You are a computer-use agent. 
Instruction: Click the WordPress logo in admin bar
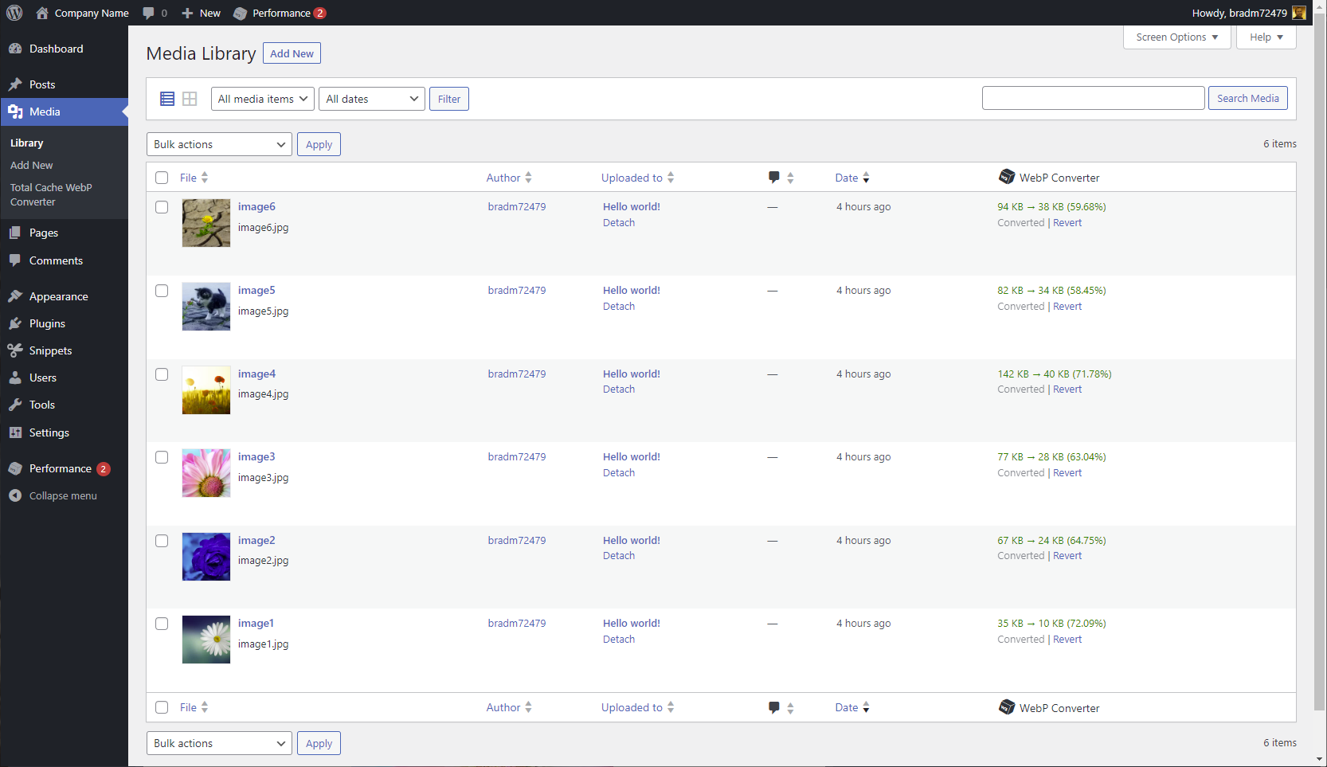pyautogui.click(x=14, y=13)
